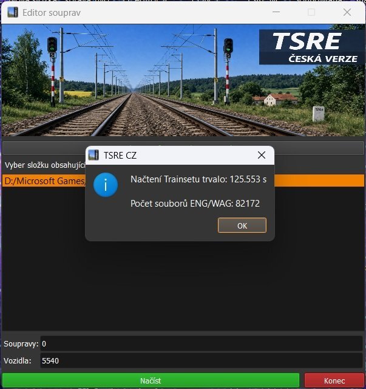This screenshot has height=389, width=366.
Task: Click the TSRE Česká verze logo
Action: point(312,46)
